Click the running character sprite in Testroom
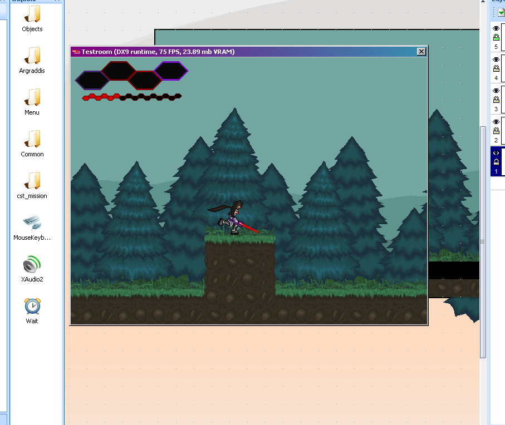505x425 pixels. tap(232, 218)
